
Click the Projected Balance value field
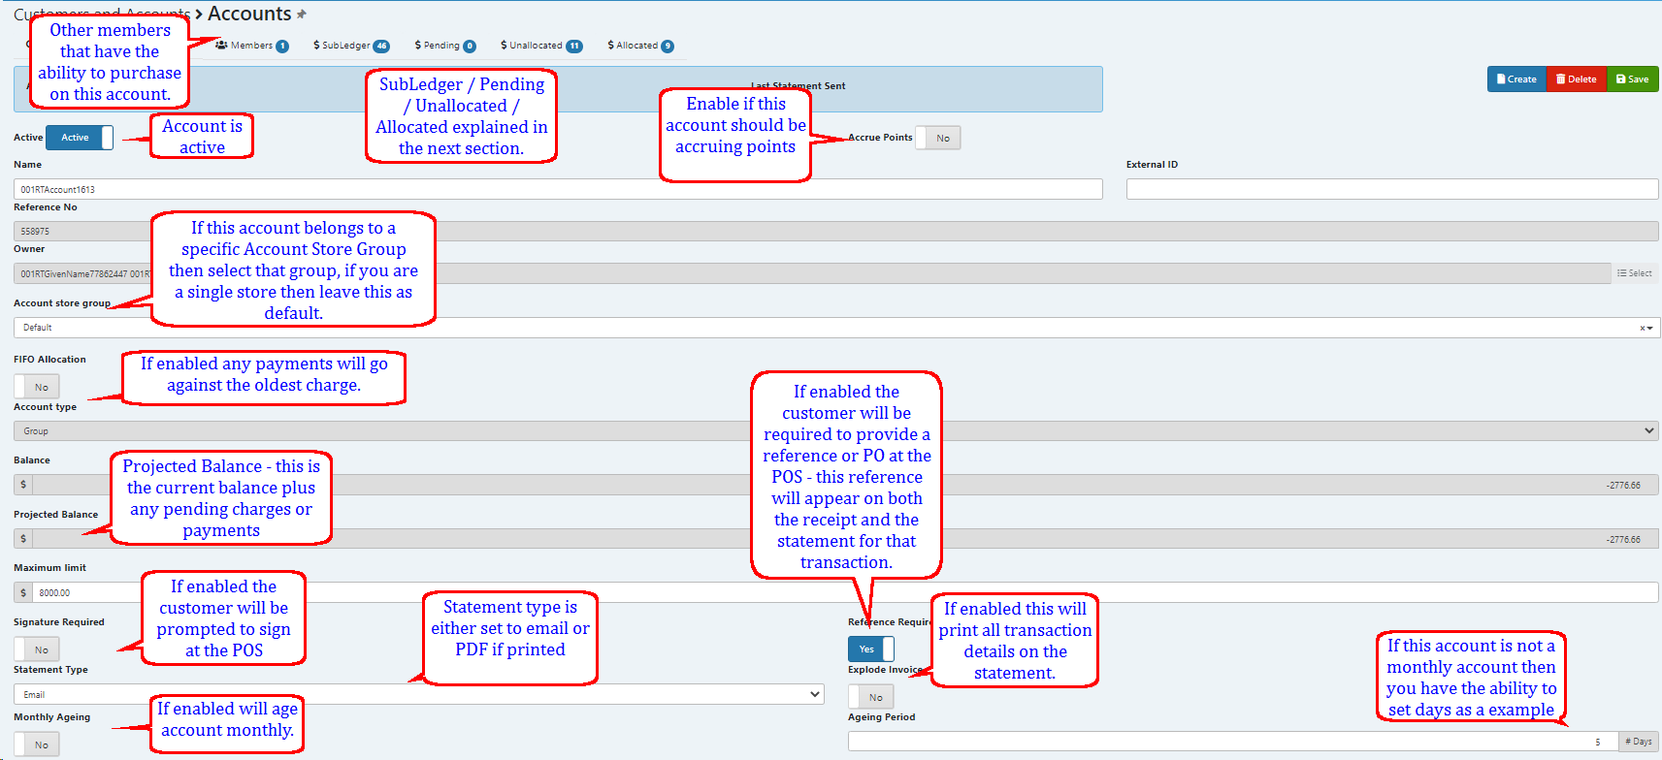pos(845,539)
